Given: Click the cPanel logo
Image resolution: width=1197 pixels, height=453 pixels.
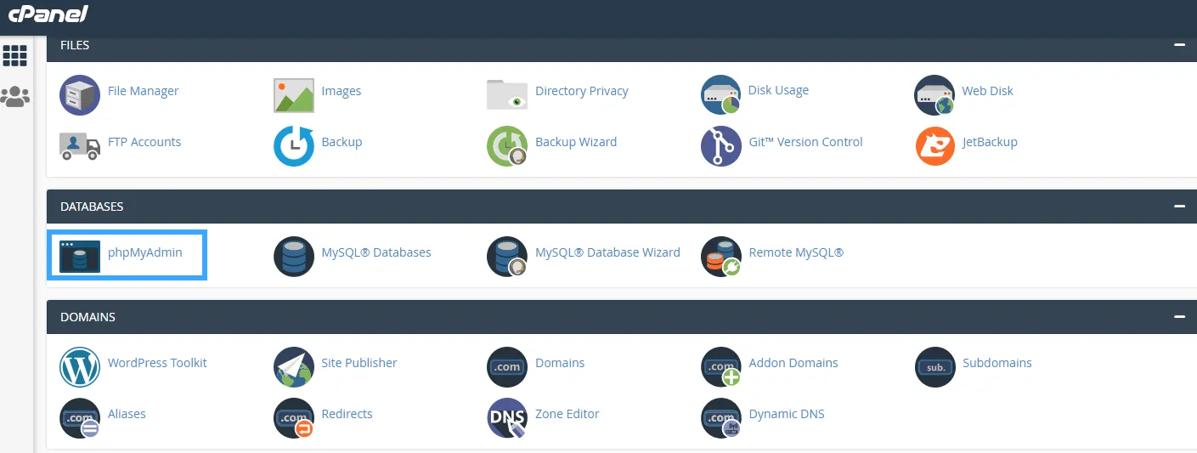Looking at the screenshot, I should (48, 14).
